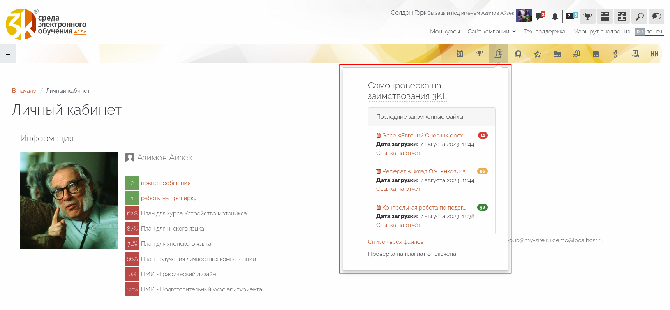This screenshot has height=310, width=670.
Task: Click the XP star icon
Action: click(x=538, y=54)
